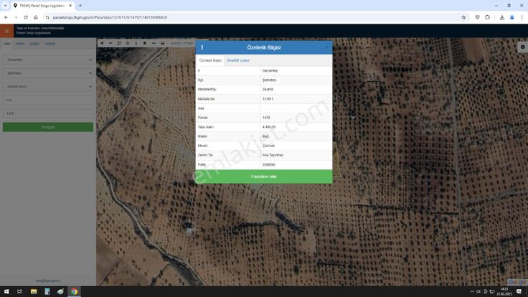Open the Şahinbey district dropdown

(48, 73)
